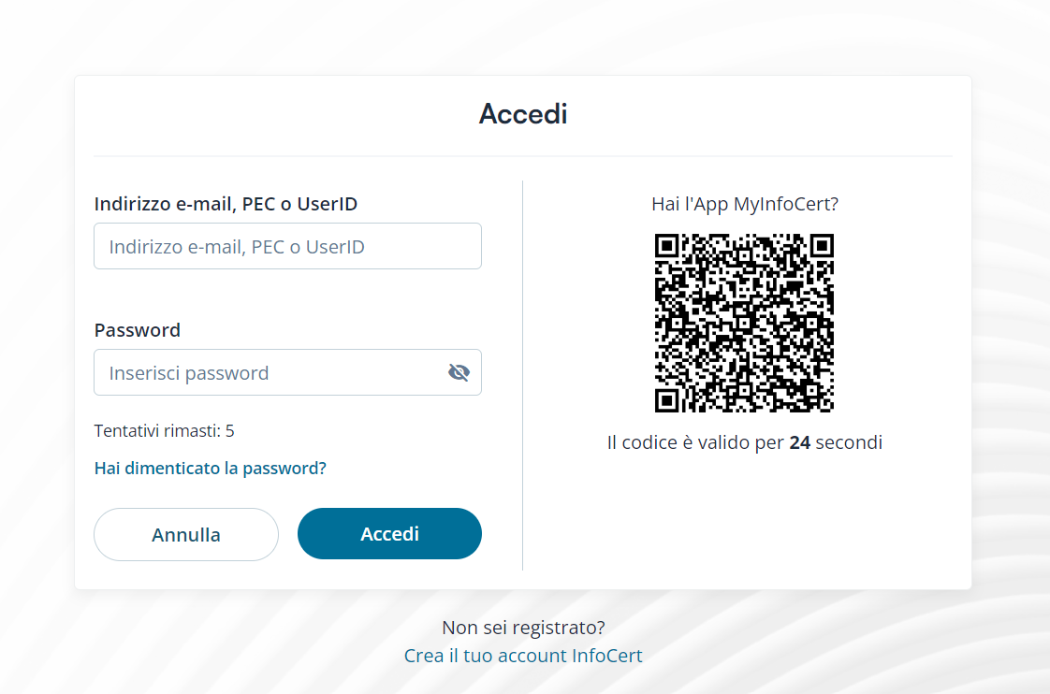Click the QR code's bottom-left finder square
Viewport: 1050px width, 694px height.
click(x=667, y=400)
